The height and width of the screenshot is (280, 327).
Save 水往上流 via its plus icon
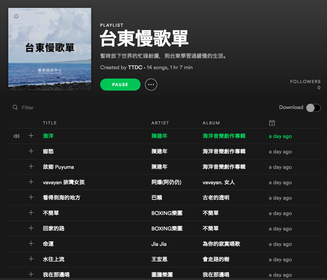point(31,259)
